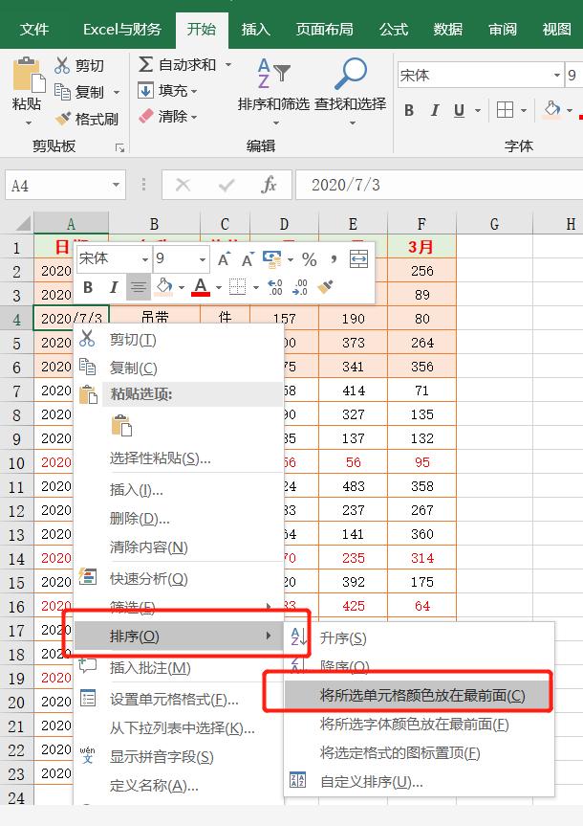Screen dimensions: 583x826
Task: Click Decrease Font Size in mini toolbar
Action: point(247,258)
